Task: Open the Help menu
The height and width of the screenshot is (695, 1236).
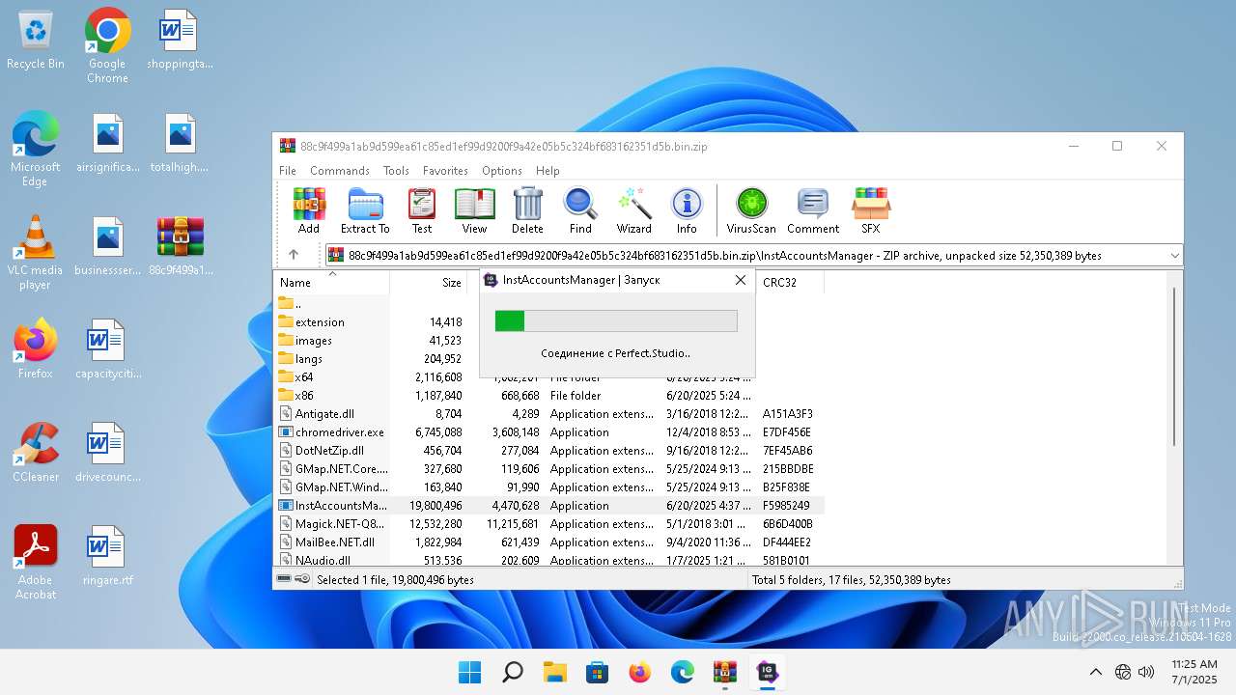Action: pos(548,170)
